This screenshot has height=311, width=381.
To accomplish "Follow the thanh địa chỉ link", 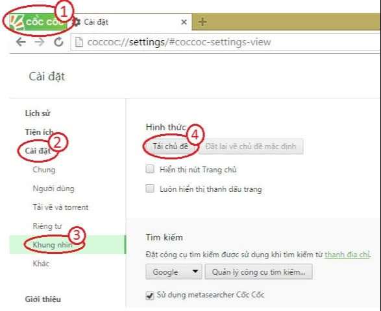I will click(347, 255).
